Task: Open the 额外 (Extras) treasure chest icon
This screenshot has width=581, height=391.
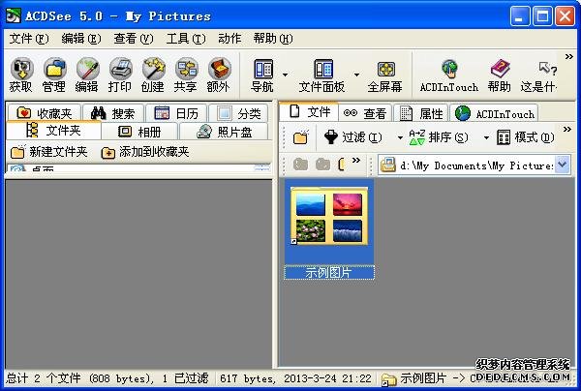Action: click(219, 69)
